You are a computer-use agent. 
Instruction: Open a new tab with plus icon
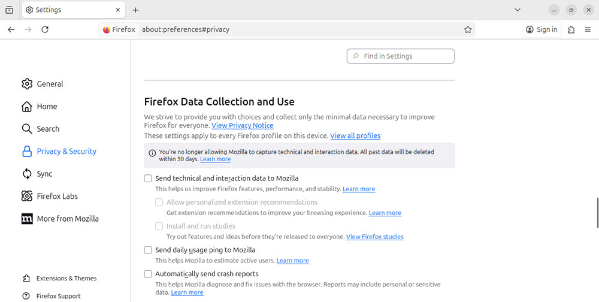tap(135, 10)
